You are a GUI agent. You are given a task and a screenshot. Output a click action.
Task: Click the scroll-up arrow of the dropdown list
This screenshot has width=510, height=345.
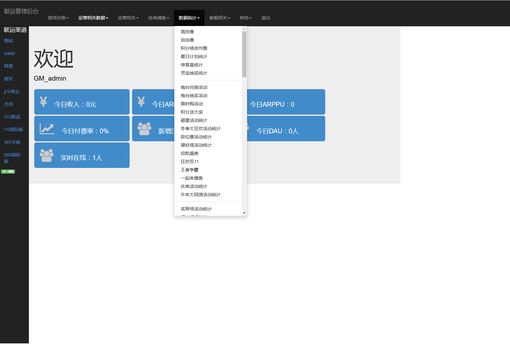(x=244, y=29)
